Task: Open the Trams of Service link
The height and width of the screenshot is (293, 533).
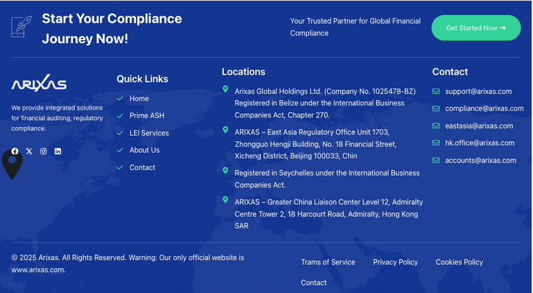Action: point(328,262)
